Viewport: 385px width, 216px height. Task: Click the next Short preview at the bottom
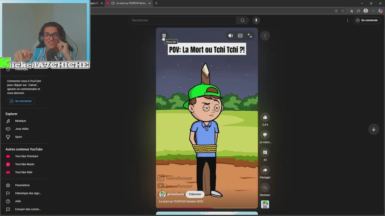(207, 214)
